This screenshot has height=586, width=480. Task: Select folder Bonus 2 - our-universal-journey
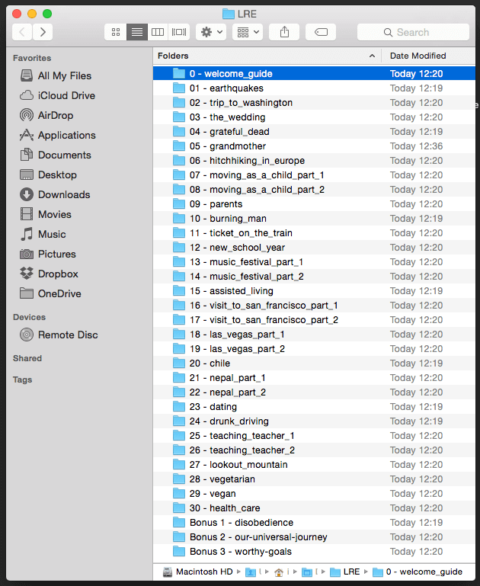tap(314, 537)
